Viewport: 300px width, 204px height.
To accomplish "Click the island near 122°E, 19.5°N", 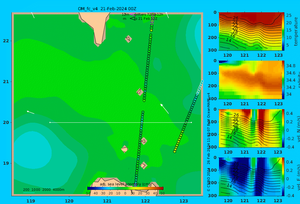I will [143, 141].
